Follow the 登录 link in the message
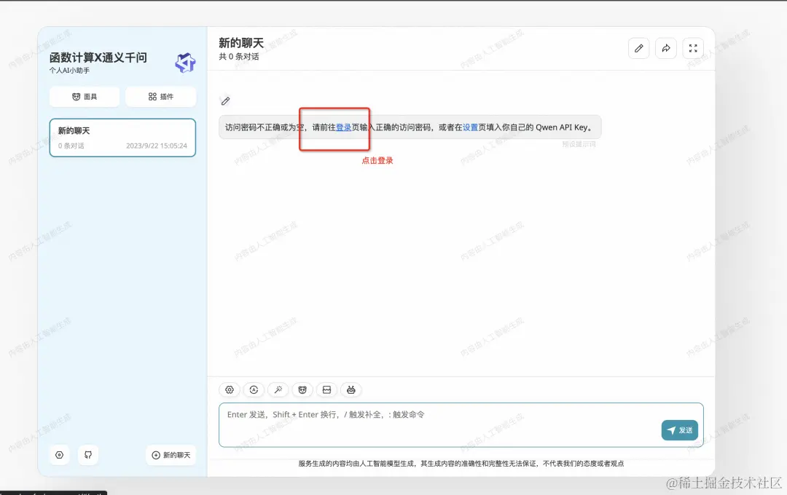The width and height of the screenshot is (787, 495). click(343, 127)
